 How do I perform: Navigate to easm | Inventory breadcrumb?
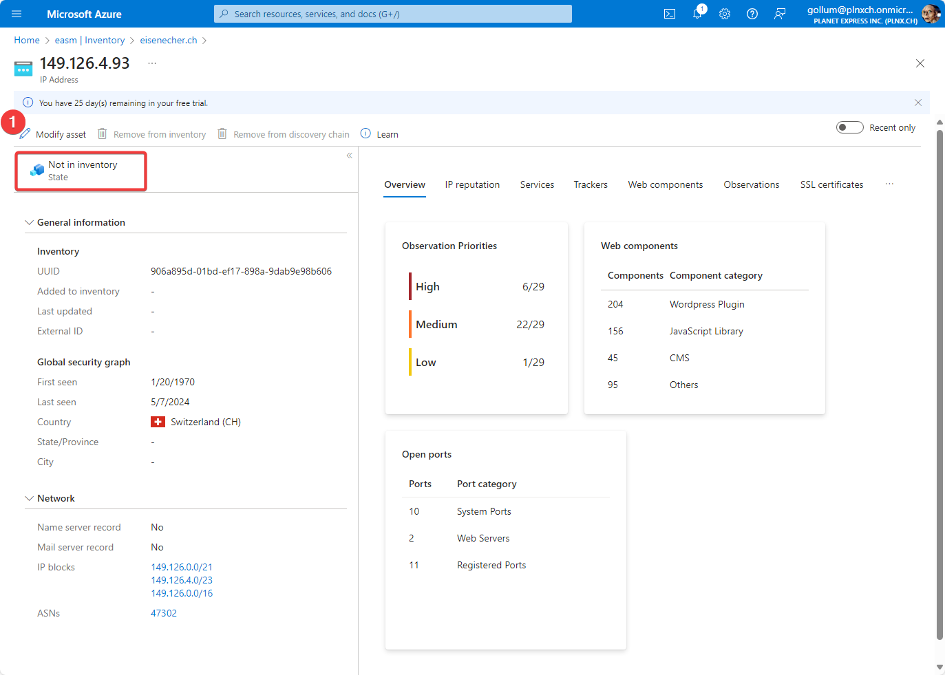pyautogui.click(x=89, y=40)
